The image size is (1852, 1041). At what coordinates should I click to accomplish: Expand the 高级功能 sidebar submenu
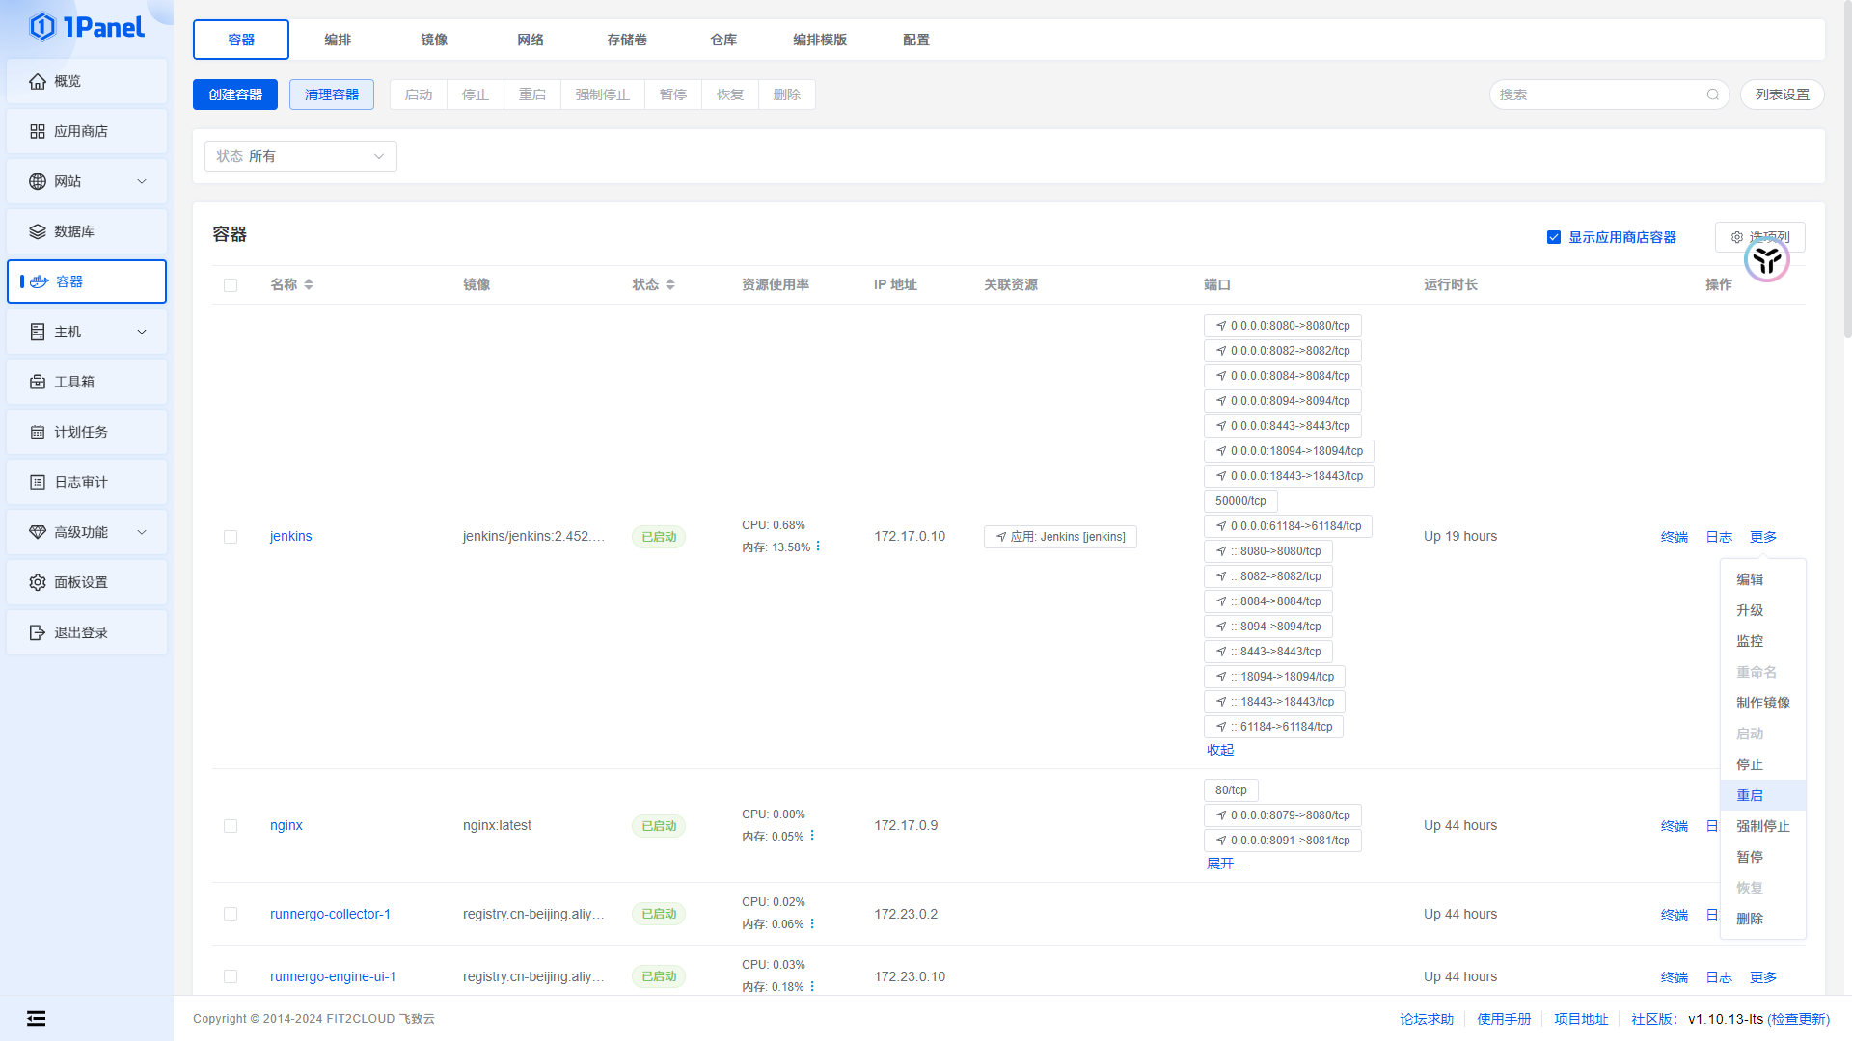point(142,532)
